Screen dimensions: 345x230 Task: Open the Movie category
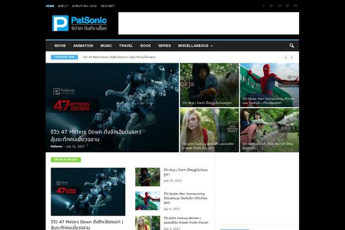[60, 46]
